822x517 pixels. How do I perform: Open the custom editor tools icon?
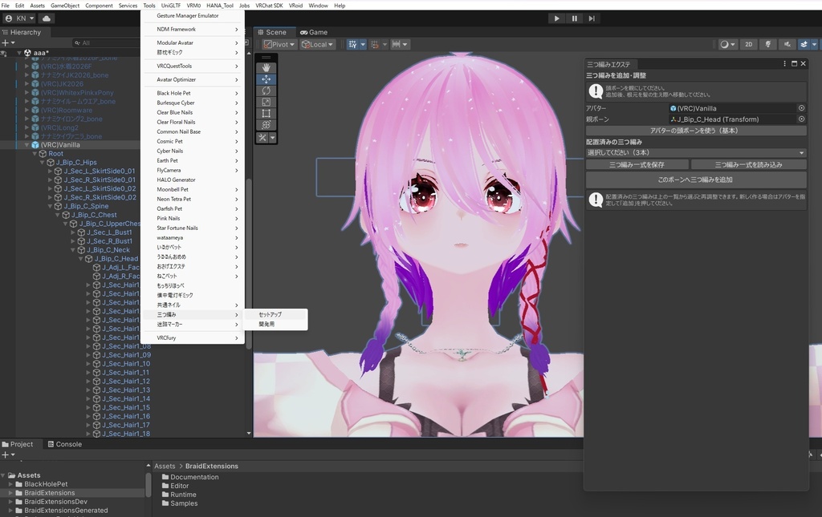pyautogui.click(x=262, y=138)
